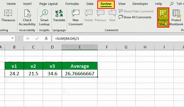The width and height of the screenshot is (184, 107).
Task: Click cell with value 34.6
Action: point(52,73)
